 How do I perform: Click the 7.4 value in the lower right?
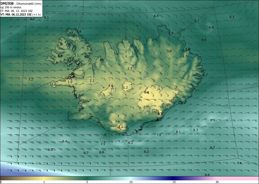239,163
